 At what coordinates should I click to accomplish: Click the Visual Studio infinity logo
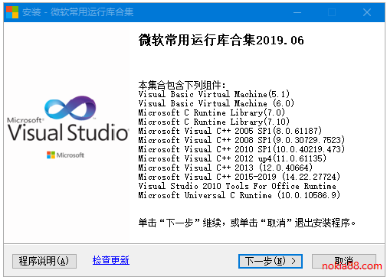point(71,108)
